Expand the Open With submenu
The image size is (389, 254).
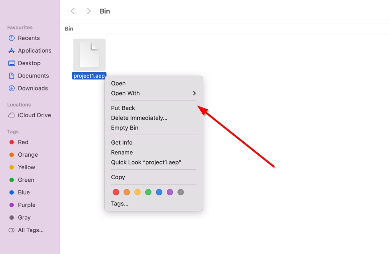(x=153, y=93)
